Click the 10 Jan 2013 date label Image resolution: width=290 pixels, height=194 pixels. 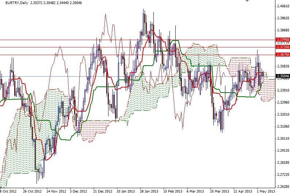(x=126, y=191)
